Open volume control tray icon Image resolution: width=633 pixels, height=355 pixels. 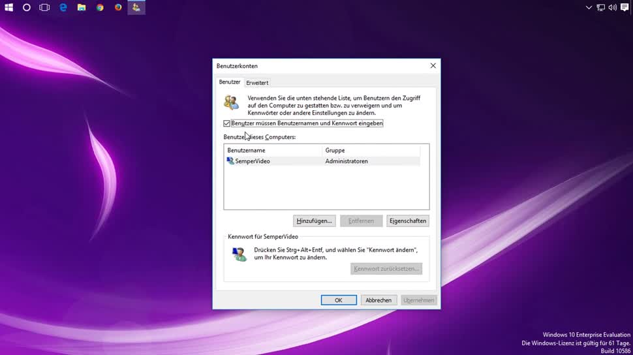tap(612, 7)
